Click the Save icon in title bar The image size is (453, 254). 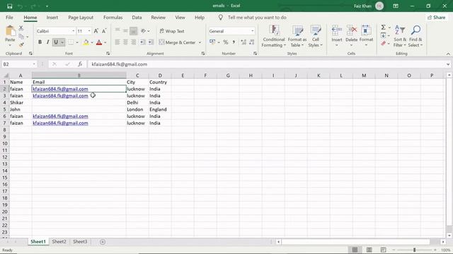tap(9, 6)
